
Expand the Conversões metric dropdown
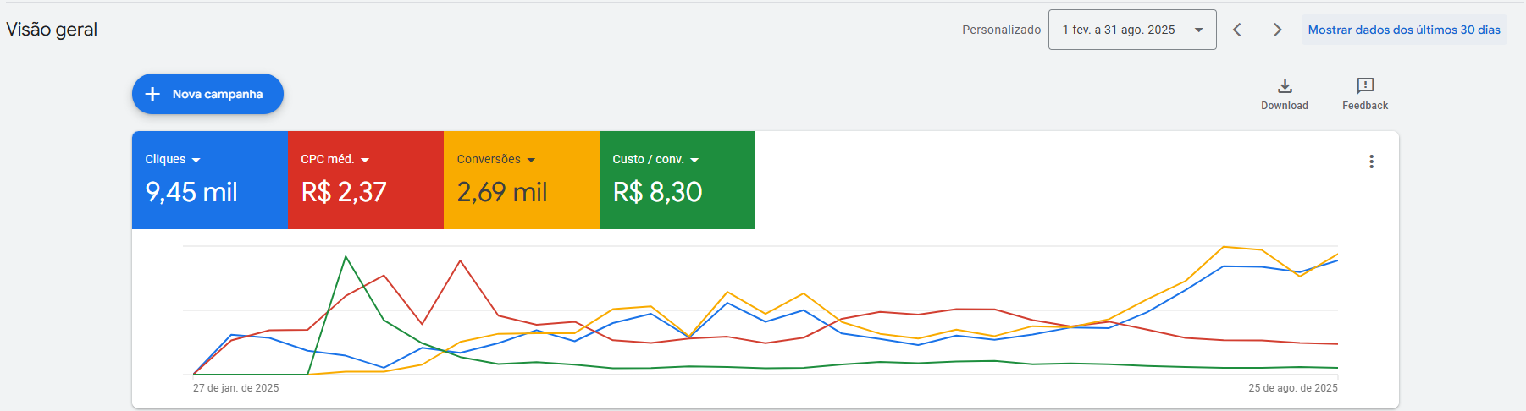point(531,160)
